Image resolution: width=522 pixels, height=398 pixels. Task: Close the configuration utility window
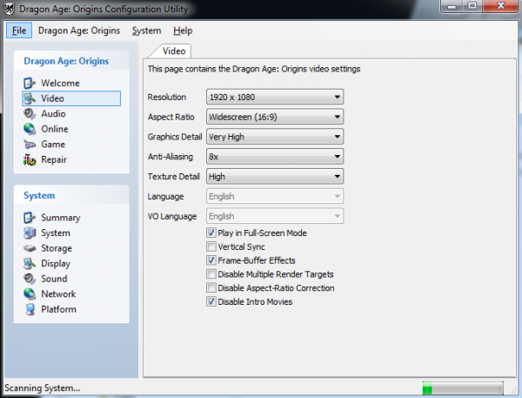pos(500,6)
